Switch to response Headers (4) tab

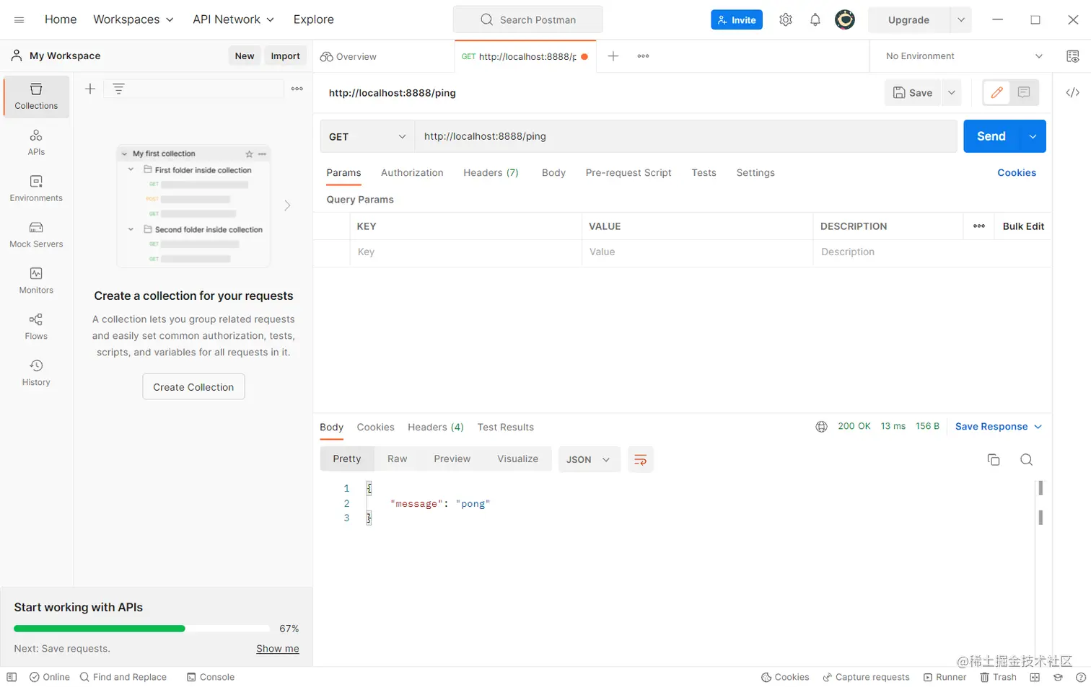436,427
